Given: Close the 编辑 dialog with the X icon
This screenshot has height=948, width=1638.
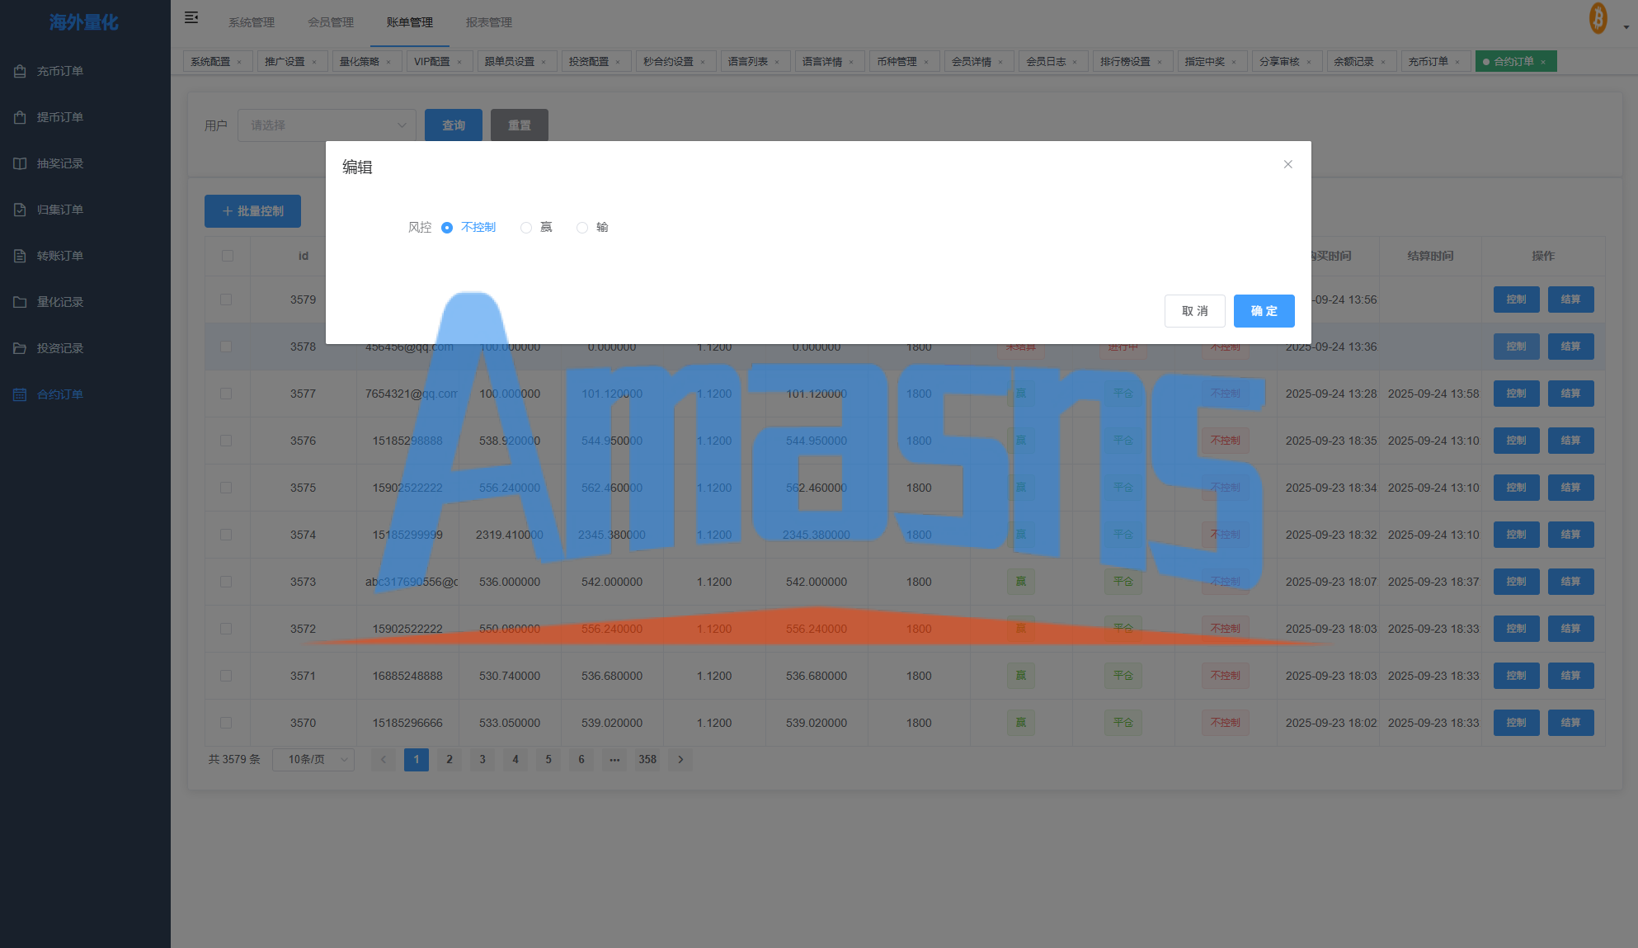Looking at the screenshot, I should (1287, 164).
